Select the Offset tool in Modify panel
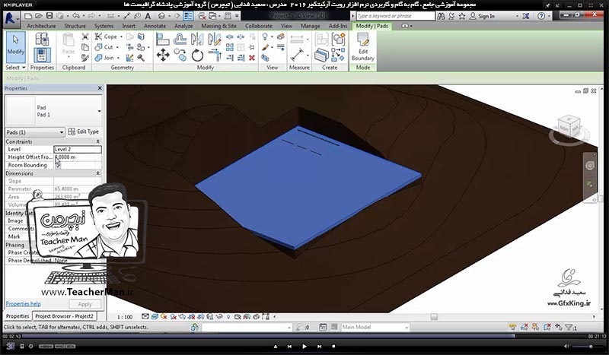609x355 pixels. 180,39
